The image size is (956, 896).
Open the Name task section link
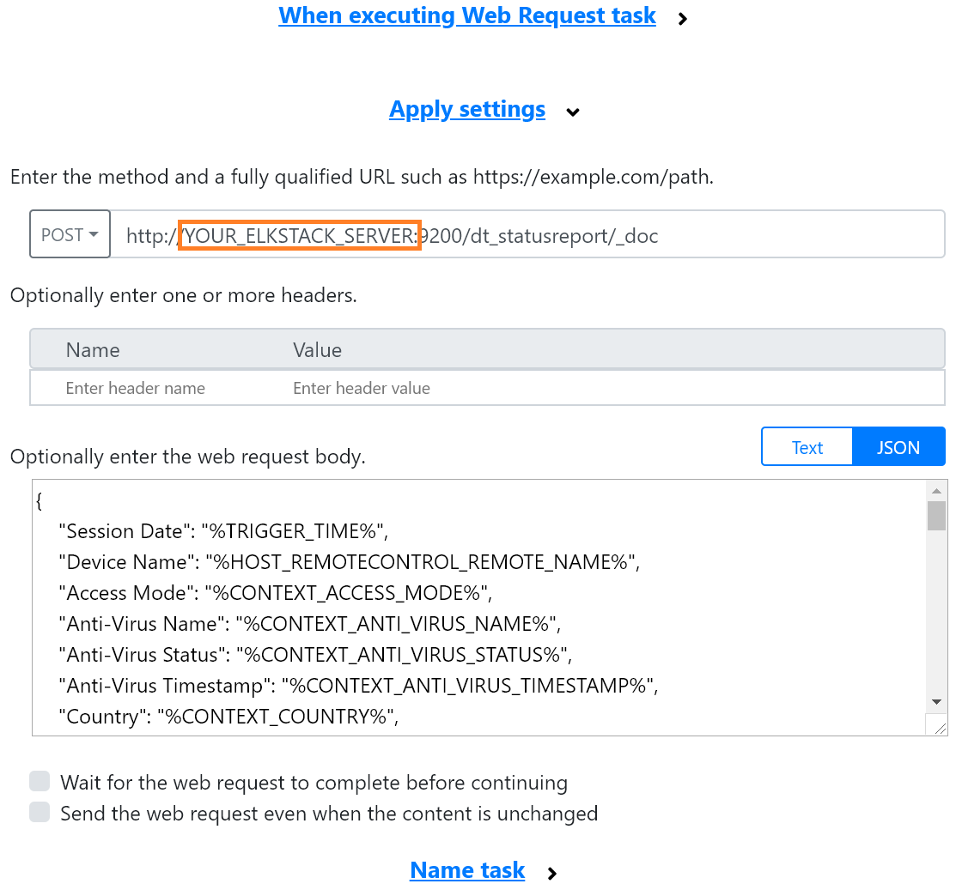pyautogui.click(x=467, y=870)
